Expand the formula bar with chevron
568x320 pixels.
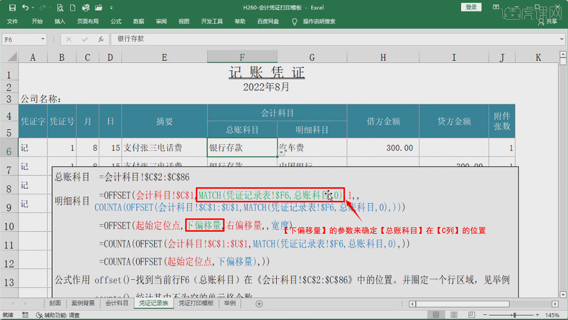(561, 39)
